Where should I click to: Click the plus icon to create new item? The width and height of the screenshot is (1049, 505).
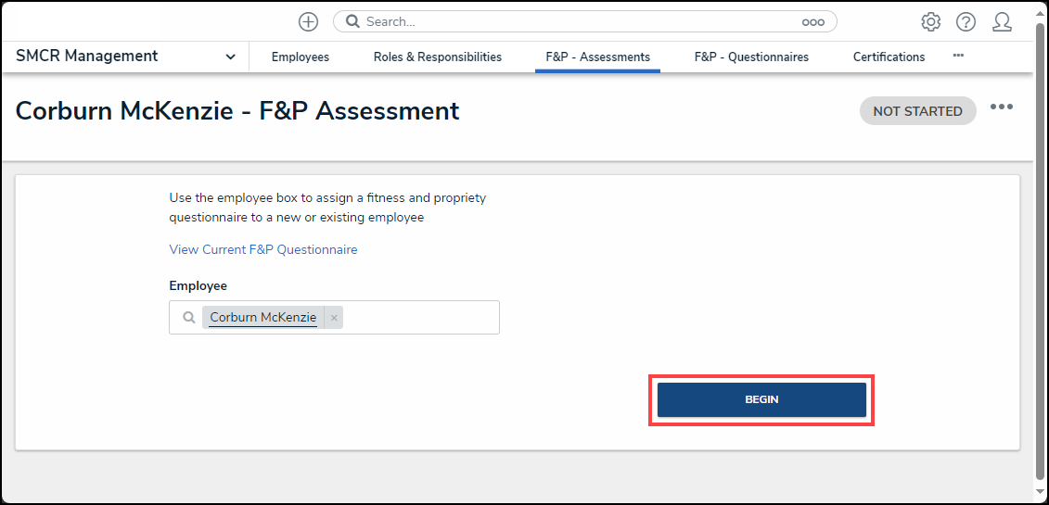(308, 22)
